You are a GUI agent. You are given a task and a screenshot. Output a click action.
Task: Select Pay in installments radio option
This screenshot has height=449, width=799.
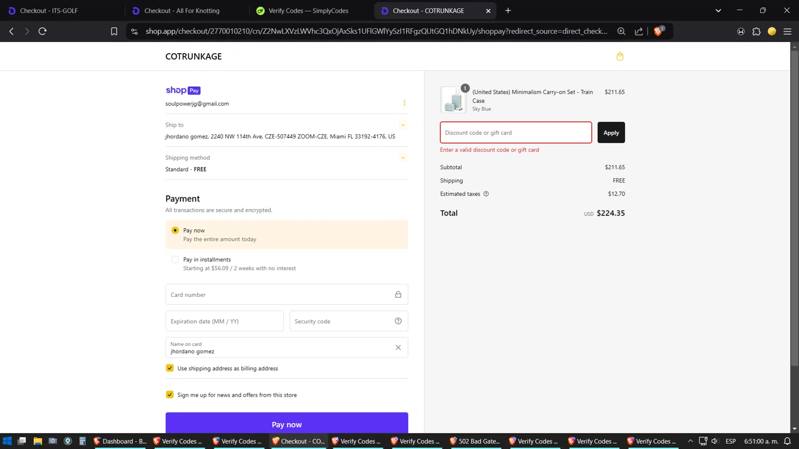click(175, 260)
